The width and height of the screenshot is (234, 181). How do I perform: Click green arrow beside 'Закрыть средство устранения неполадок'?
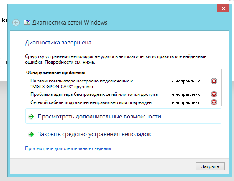(x=32, y=134)
